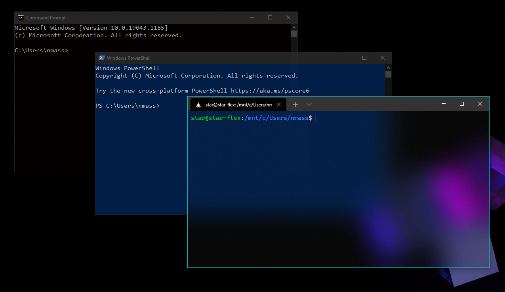Maximize the Command Prompt window

point(270,17)
